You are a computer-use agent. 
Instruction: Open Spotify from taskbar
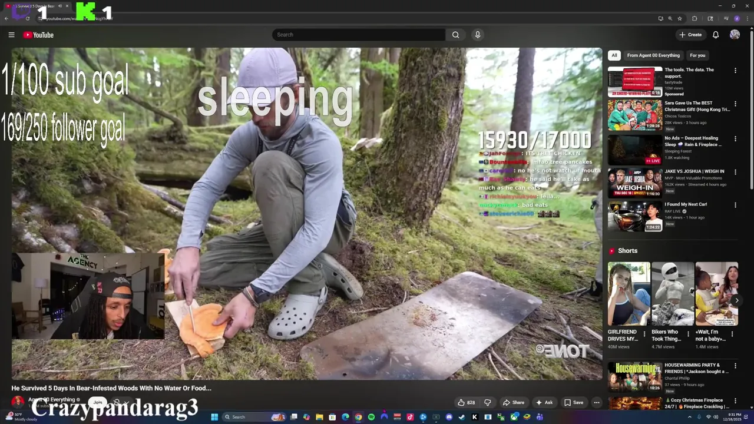[371, 417]
